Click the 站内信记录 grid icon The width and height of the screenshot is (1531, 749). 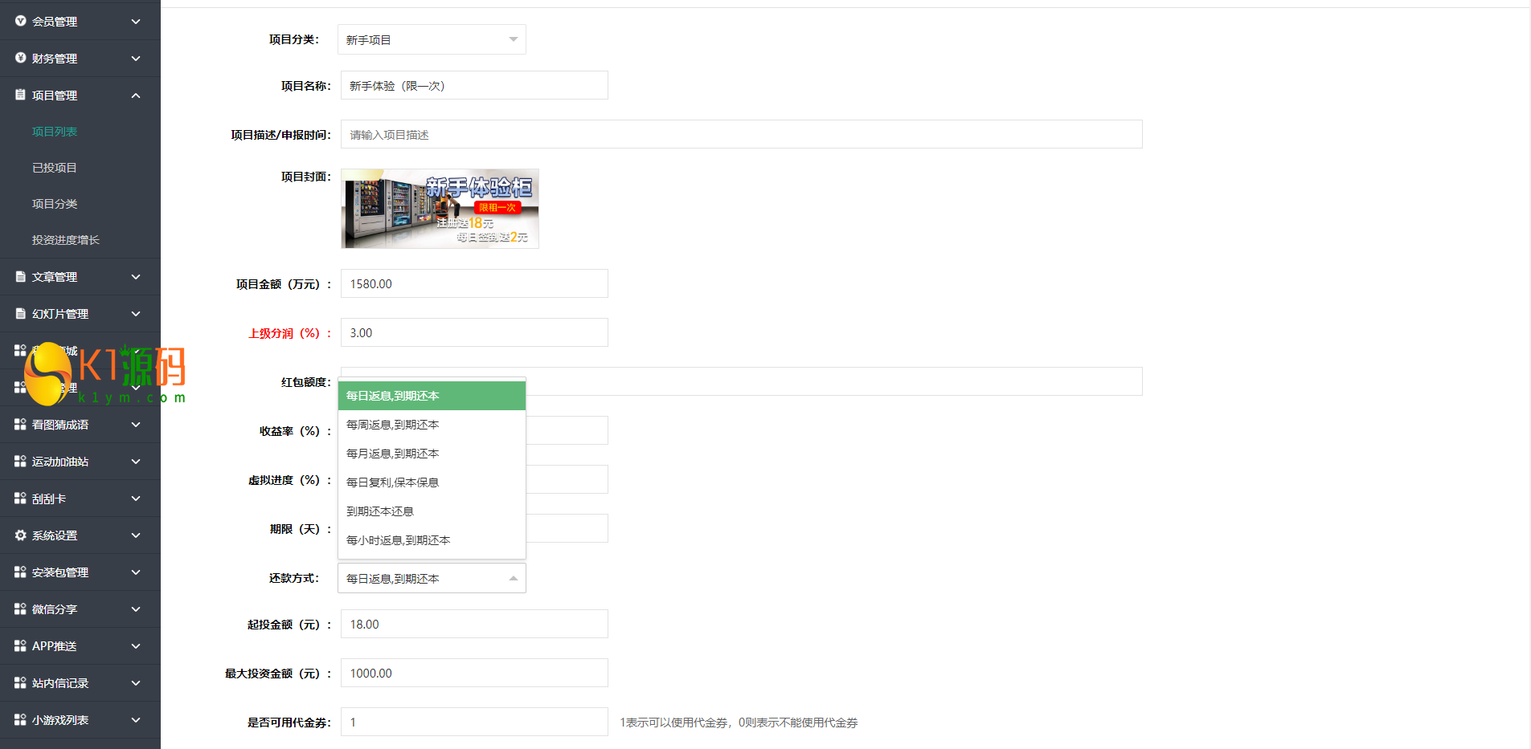[21, 682]
